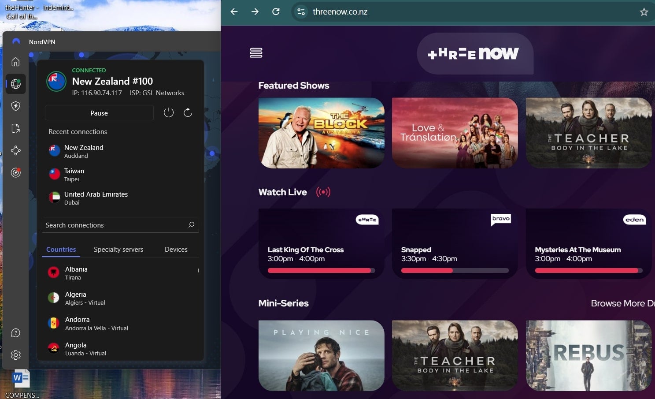Expand the ThreeNow hamburger menu
The width and height of the screenshot is (655, 399).
point(256,52)
